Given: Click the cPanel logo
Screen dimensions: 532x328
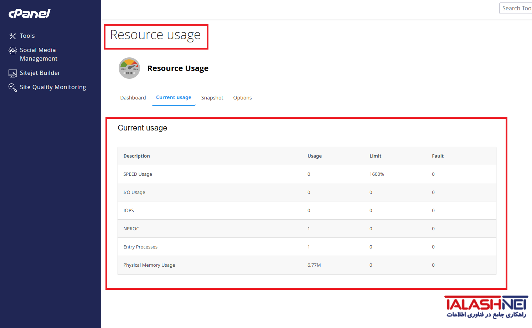Looking at the screenshot, I should (30, 14).
